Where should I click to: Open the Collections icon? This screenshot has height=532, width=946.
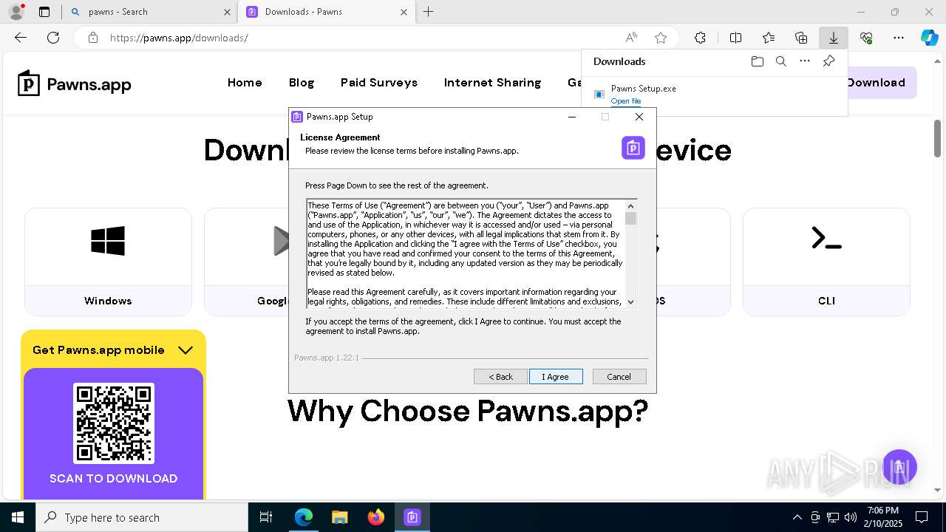click(801, 38)
